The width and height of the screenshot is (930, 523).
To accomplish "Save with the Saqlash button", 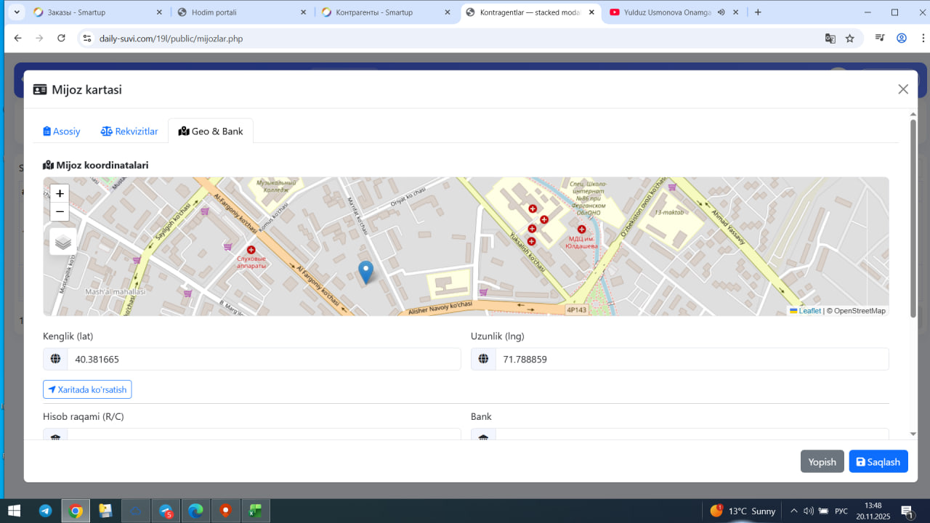I will click(878, 462).
